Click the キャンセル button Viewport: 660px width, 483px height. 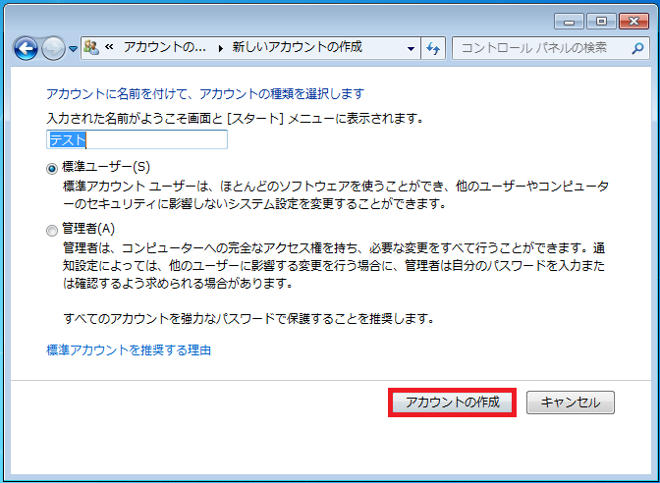571,402
